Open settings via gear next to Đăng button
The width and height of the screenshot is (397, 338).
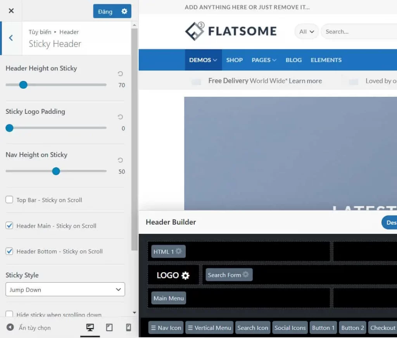coord(125,11)
